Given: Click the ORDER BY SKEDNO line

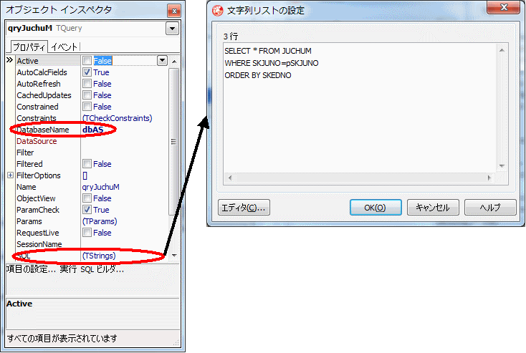Looking at the screenshot, I should coord(258,75).
